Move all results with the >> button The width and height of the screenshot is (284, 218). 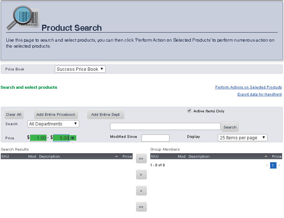pyautogui.click(x=141, y=158)
